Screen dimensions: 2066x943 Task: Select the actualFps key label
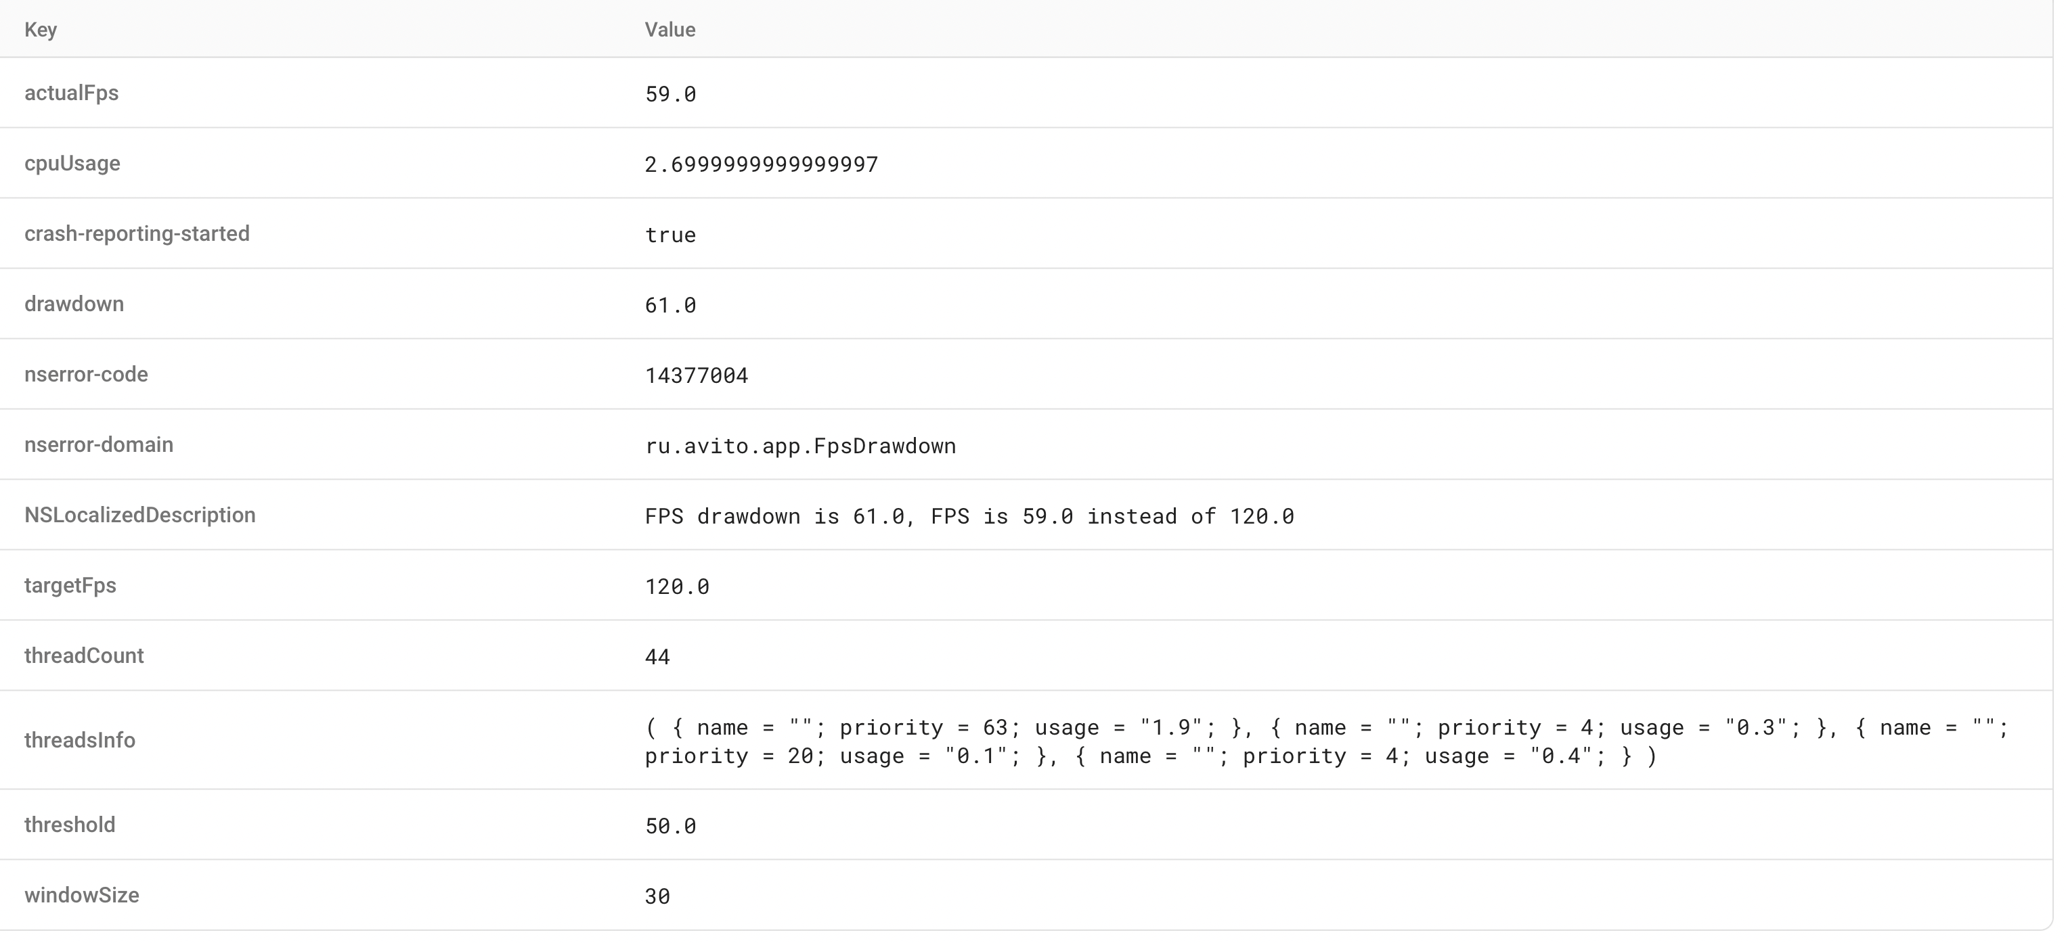tap(71, 93)
